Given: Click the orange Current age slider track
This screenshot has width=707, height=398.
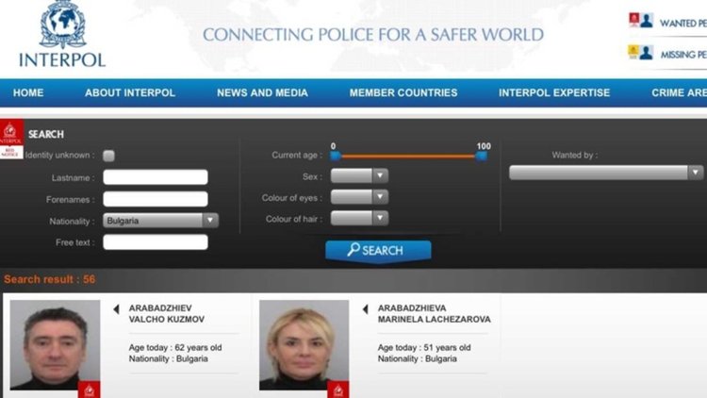Looking at the screenshot, I should [408, 157].
